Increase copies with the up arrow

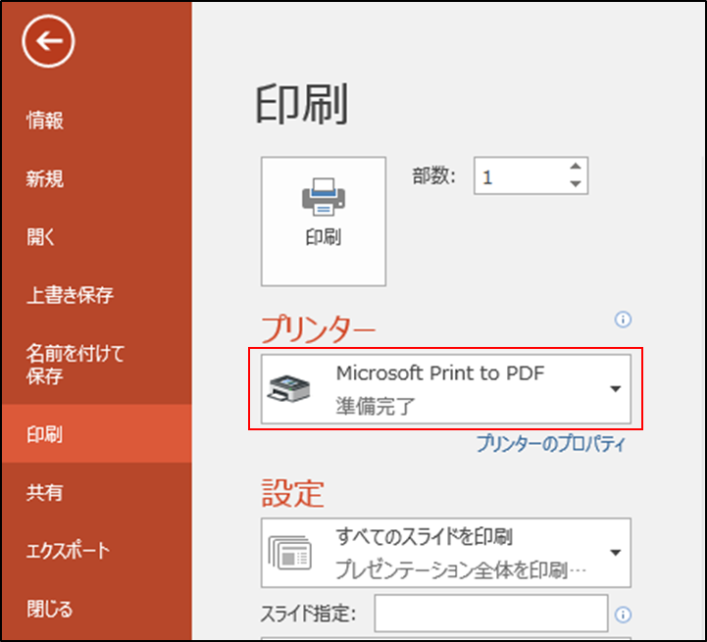(x=576, y=167)
